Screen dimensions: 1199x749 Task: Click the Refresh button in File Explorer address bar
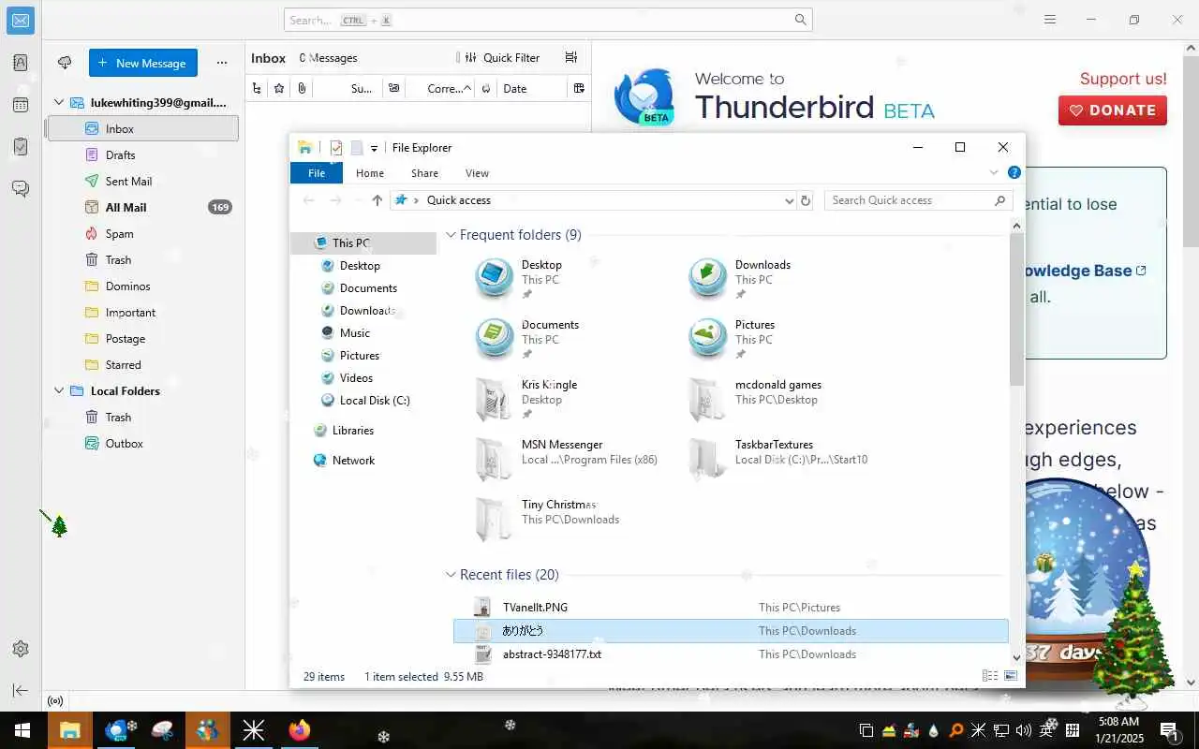(806, 200)
